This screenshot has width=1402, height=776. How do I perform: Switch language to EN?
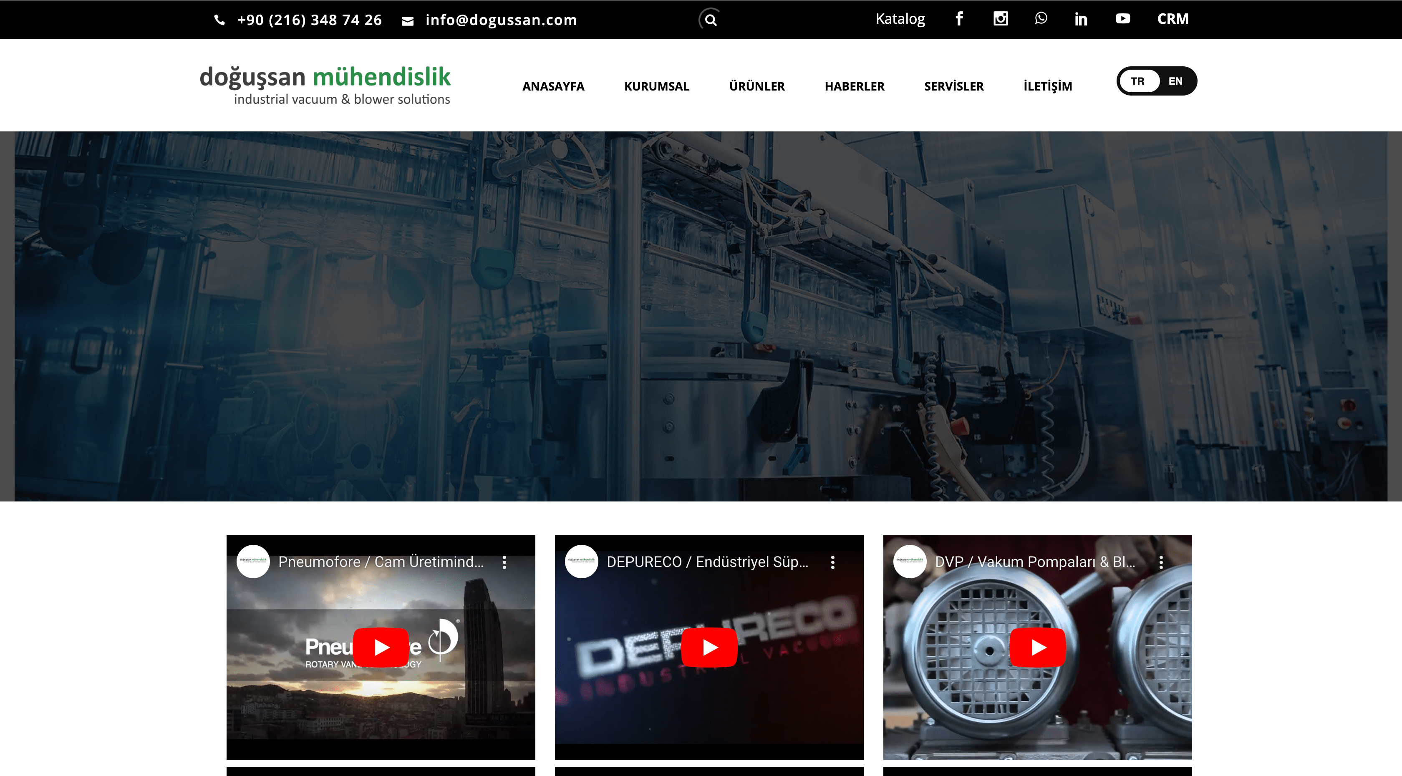point(1175,81)
